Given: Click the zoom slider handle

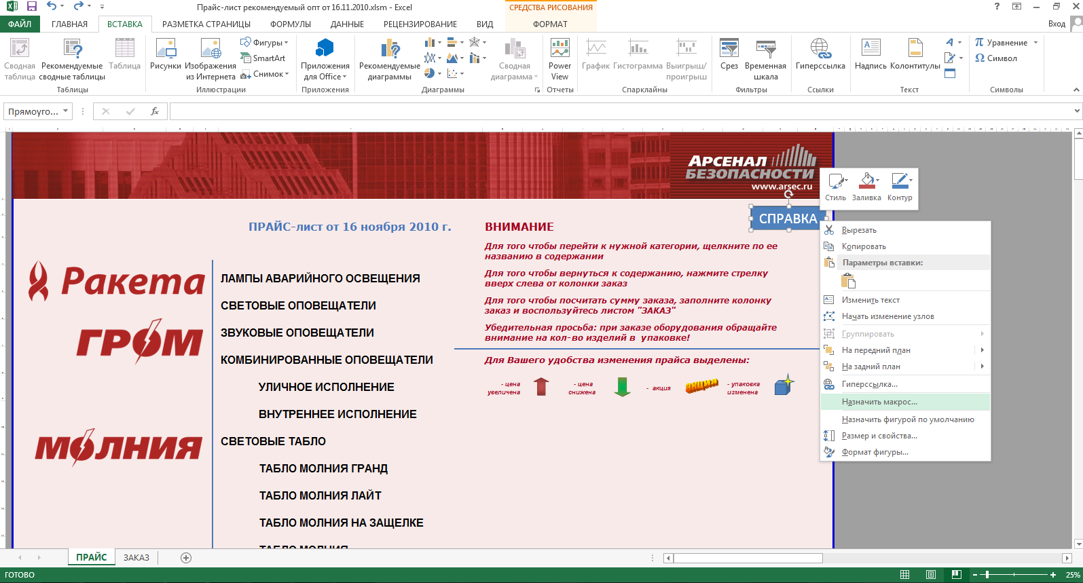Looking at the screenshot, I should tap(987, 575).
